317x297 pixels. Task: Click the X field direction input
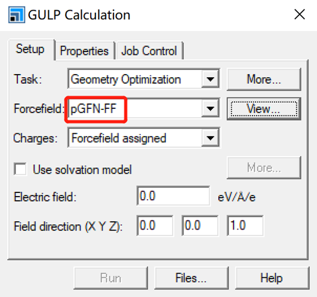(155, 225)
